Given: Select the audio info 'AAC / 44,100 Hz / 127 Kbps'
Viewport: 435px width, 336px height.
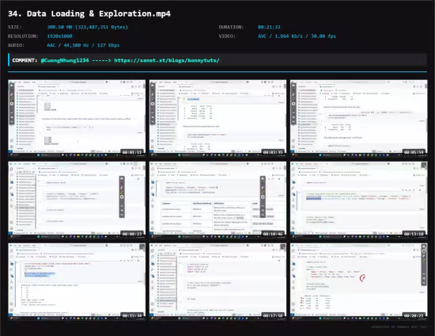Looking at the screenshot, I should pos(83,45).
